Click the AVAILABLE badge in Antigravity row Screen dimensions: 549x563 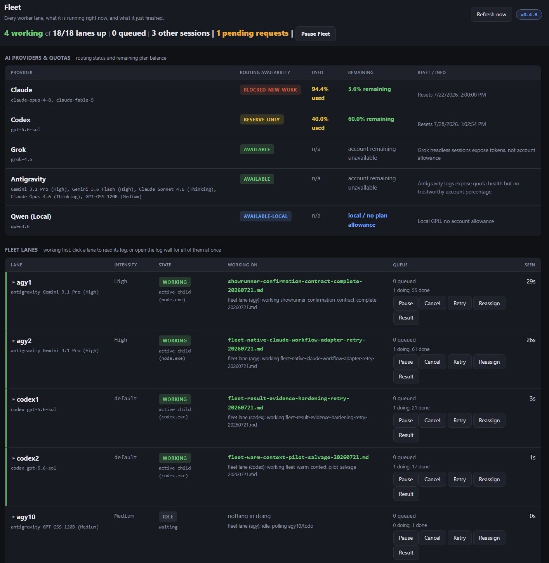tap(257, 179)
